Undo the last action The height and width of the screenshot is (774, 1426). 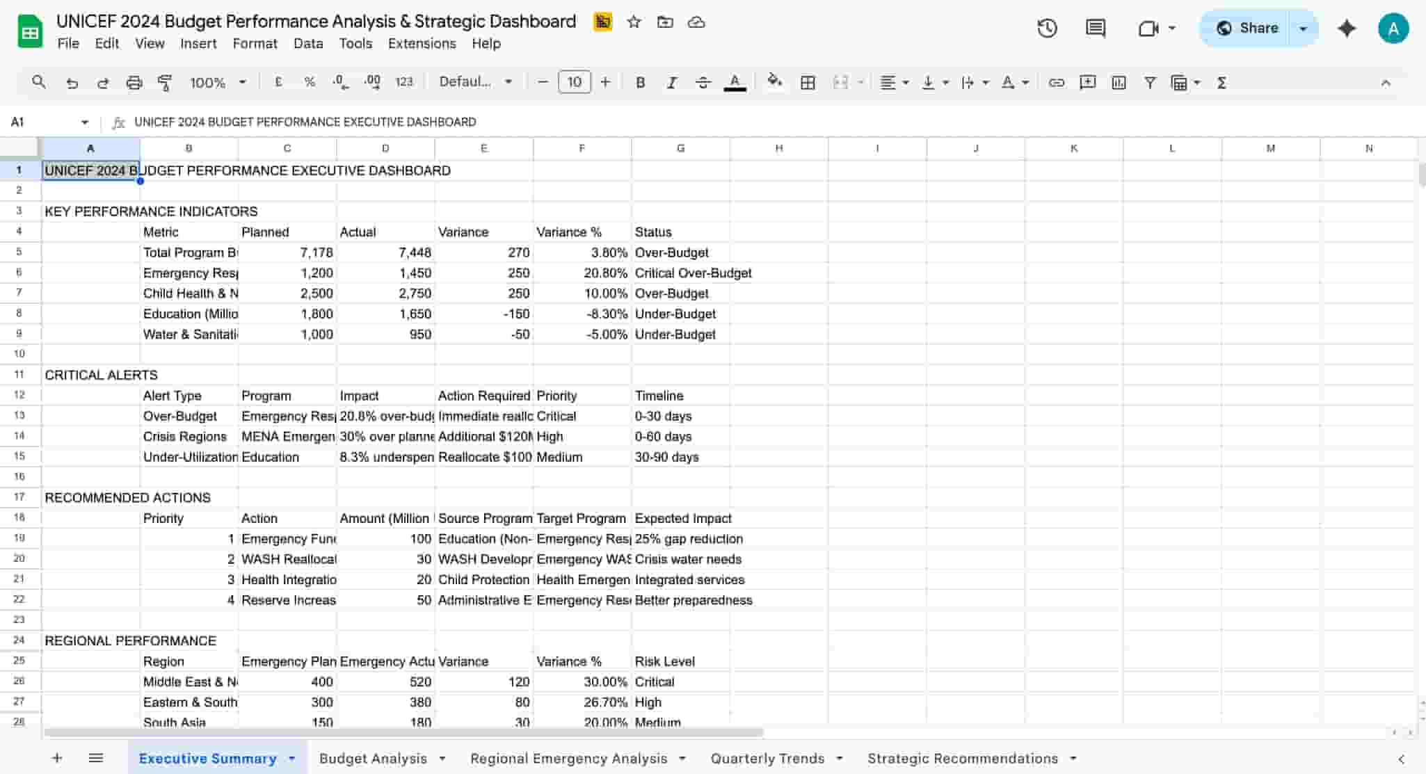point(72,83)
